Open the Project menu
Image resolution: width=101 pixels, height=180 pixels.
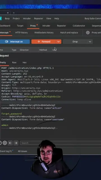[16, 19]
